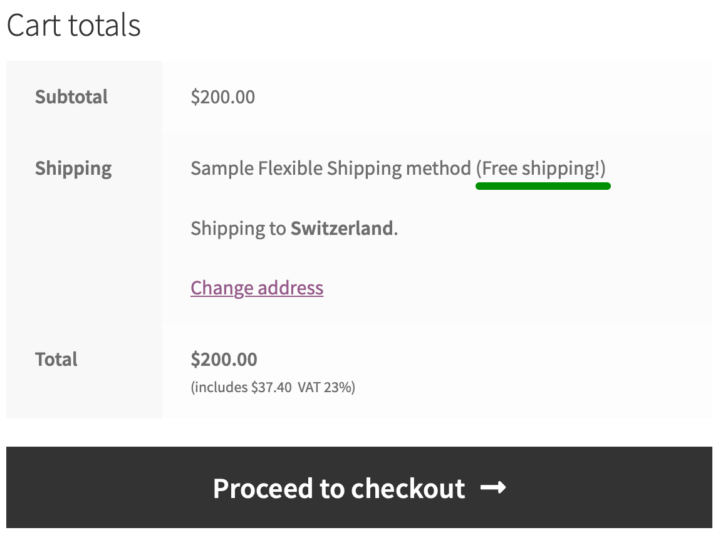Click the Shipping row label
718x535 pixels.
point(73,168)
